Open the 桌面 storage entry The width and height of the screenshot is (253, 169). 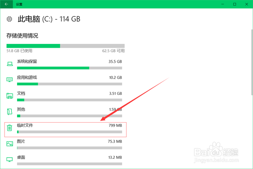65,160
